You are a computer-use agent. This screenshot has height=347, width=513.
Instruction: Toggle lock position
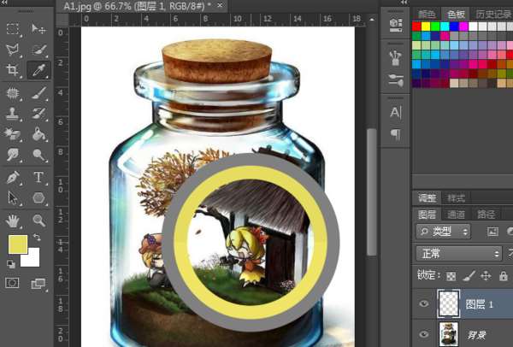point(486,276)
